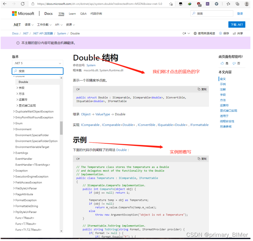Screen dimensions: 253x241
Task: Click the Docs title in the header
Action: tap(48, 14)
